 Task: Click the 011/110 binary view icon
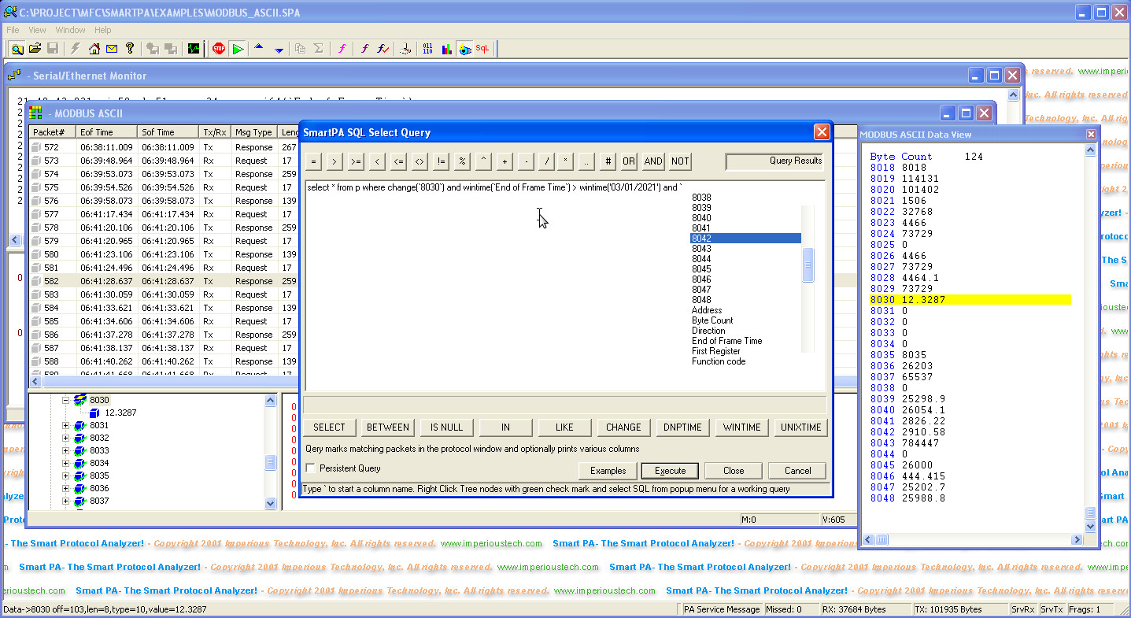(428, 49)
